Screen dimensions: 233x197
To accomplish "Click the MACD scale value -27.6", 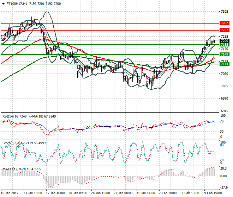I will [x=223, y=188].
